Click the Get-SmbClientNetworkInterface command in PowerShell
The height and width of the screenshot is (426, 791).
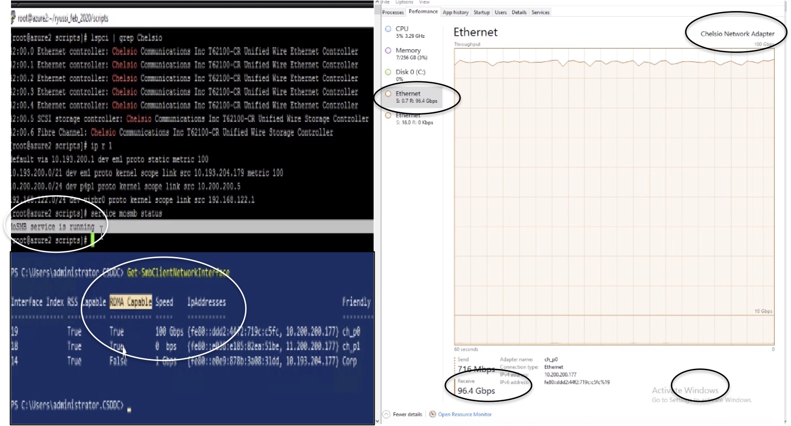[x=178, y=273]
